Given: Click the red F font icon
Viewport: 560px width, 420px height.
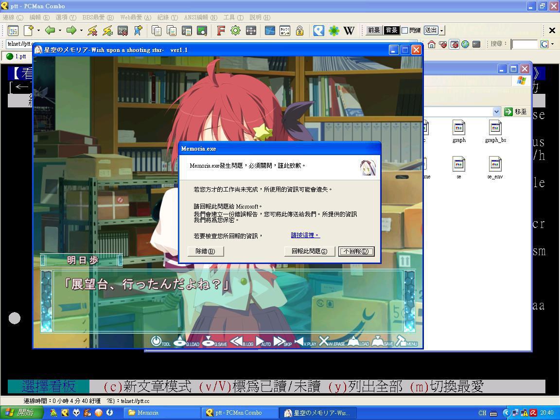Looking at the screenshot, I should point(221,31).
